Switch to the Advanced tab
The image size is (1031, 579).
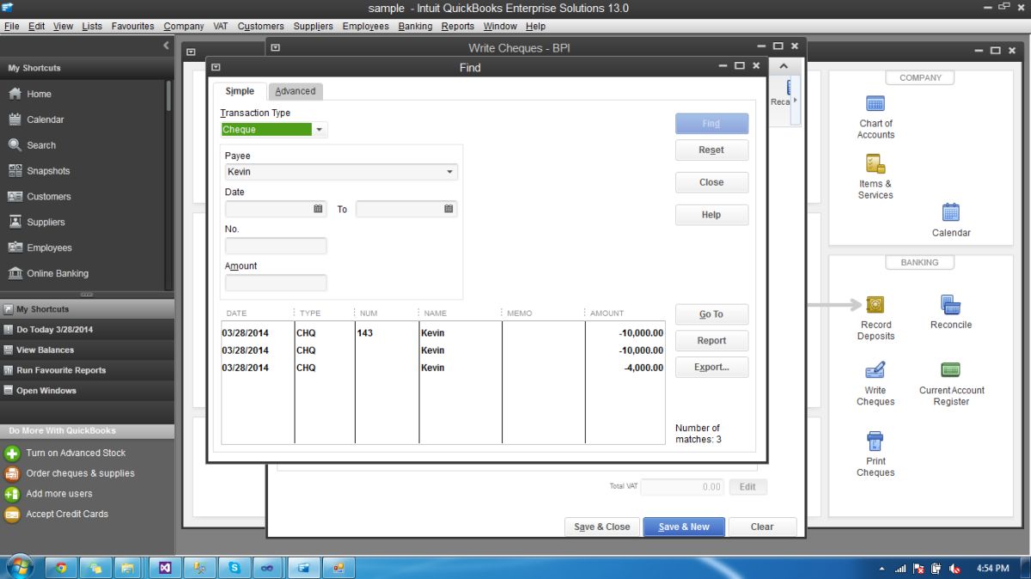(x=295, y=91)
